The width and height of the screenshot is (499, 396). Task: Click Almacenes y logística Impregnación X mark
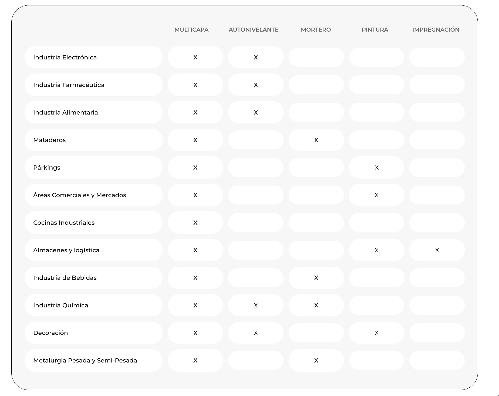(x=437, y=250)
